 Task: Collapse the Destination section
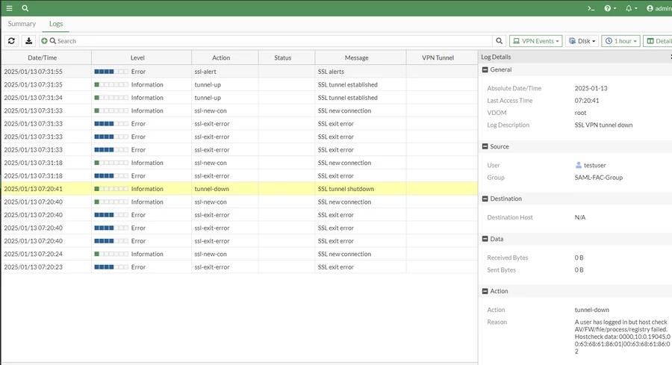485,199
